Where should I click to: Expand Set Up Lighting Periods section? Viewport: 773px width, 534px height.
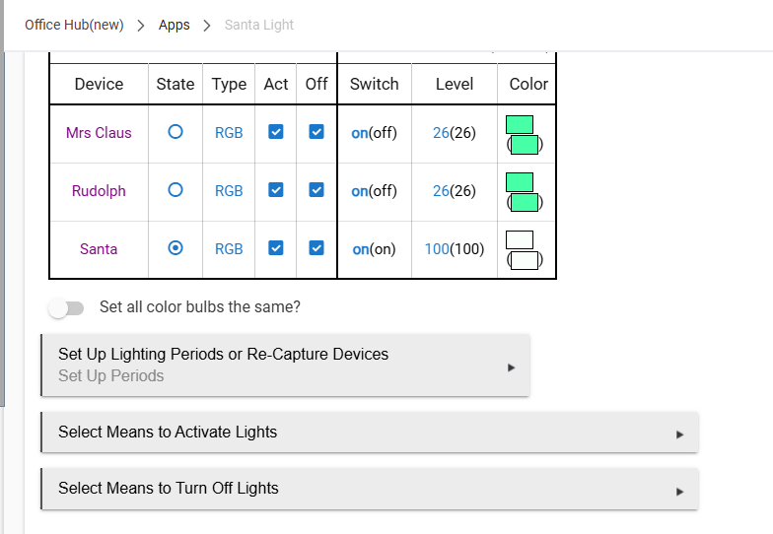coord(285,365)
